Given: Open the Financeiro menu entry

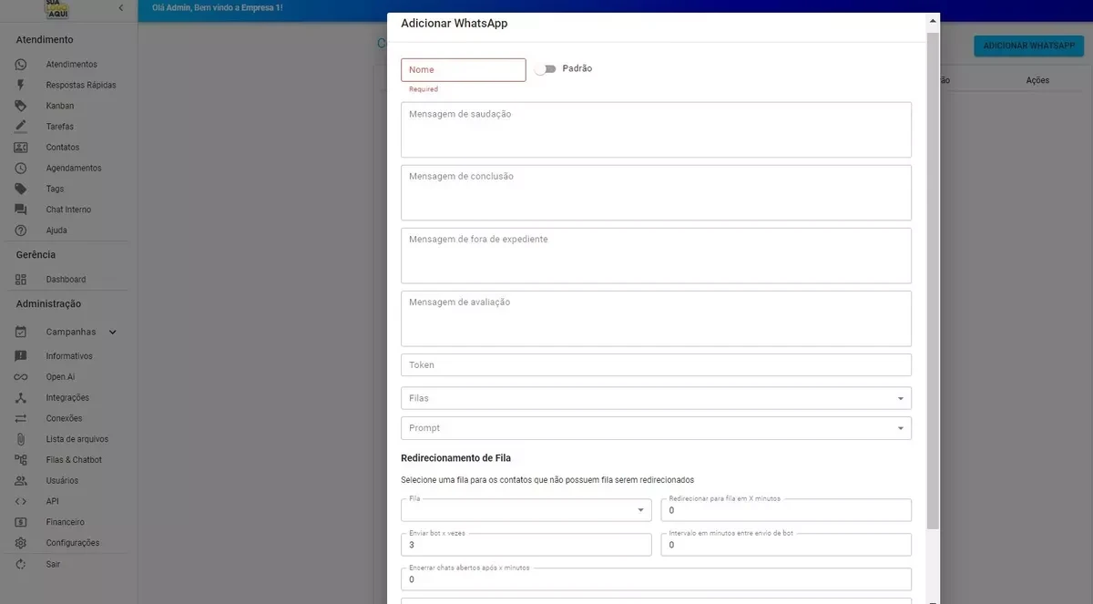Looking at the screenshot, I should [x=62, y=521].
